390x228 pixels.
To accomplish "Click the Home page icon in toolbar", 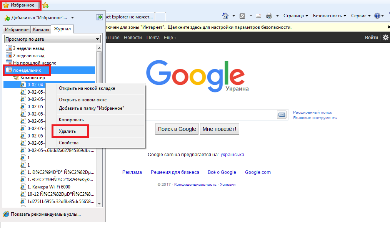I will (x=226, y=16).
